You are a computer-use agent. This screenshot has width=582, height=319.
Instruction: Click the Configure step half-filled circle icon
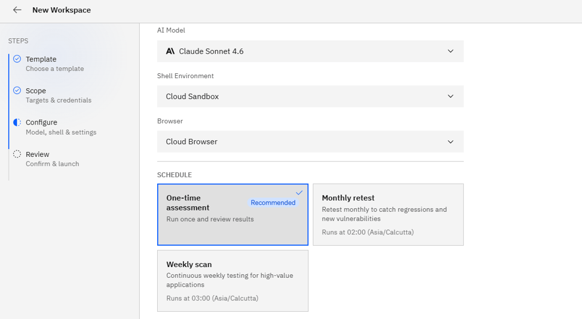[x=17, y=122]
